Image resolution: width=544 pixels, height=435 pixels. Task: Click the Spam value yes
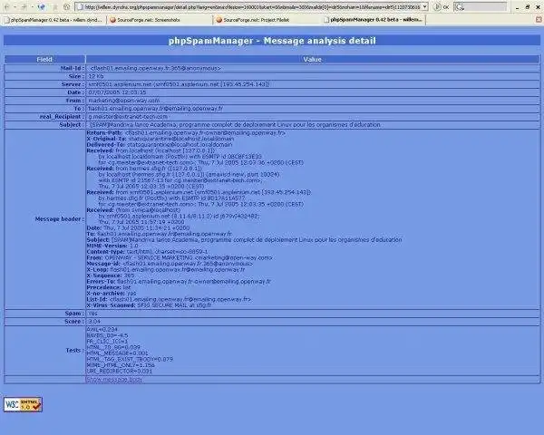pos(93,314)
